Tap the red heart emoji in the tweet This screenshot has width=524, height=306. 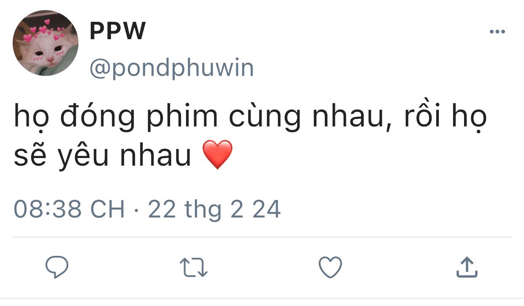pos(218,155)
